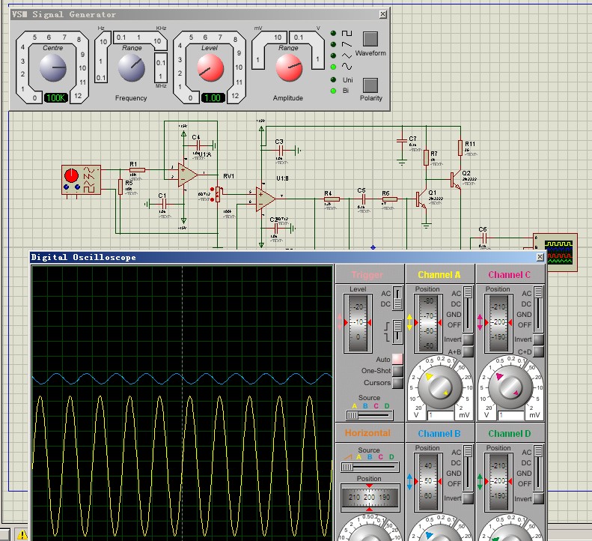Enable One-Shot trigger mode
The height and width of the screenshot is (541, 592).
pyautogui.click(x=397, y=371)
